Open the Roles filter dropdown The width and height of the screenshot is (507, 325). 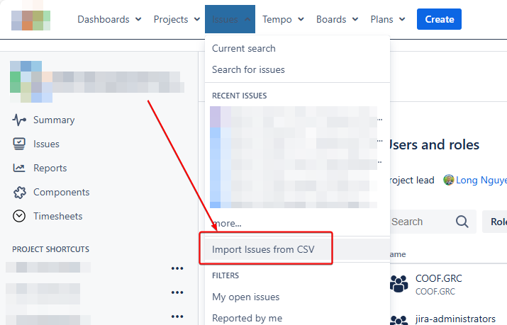pos(495,222)
